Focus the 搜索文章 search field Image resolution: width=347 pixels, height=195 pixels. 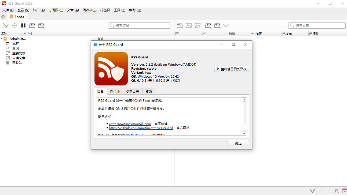[x=317, y=26]
